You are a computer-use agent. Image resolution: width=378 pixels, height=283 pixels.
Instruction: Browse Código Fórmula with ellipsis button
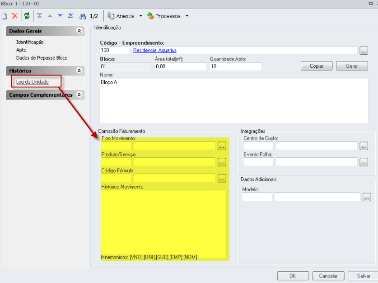(x=222, y=178)
